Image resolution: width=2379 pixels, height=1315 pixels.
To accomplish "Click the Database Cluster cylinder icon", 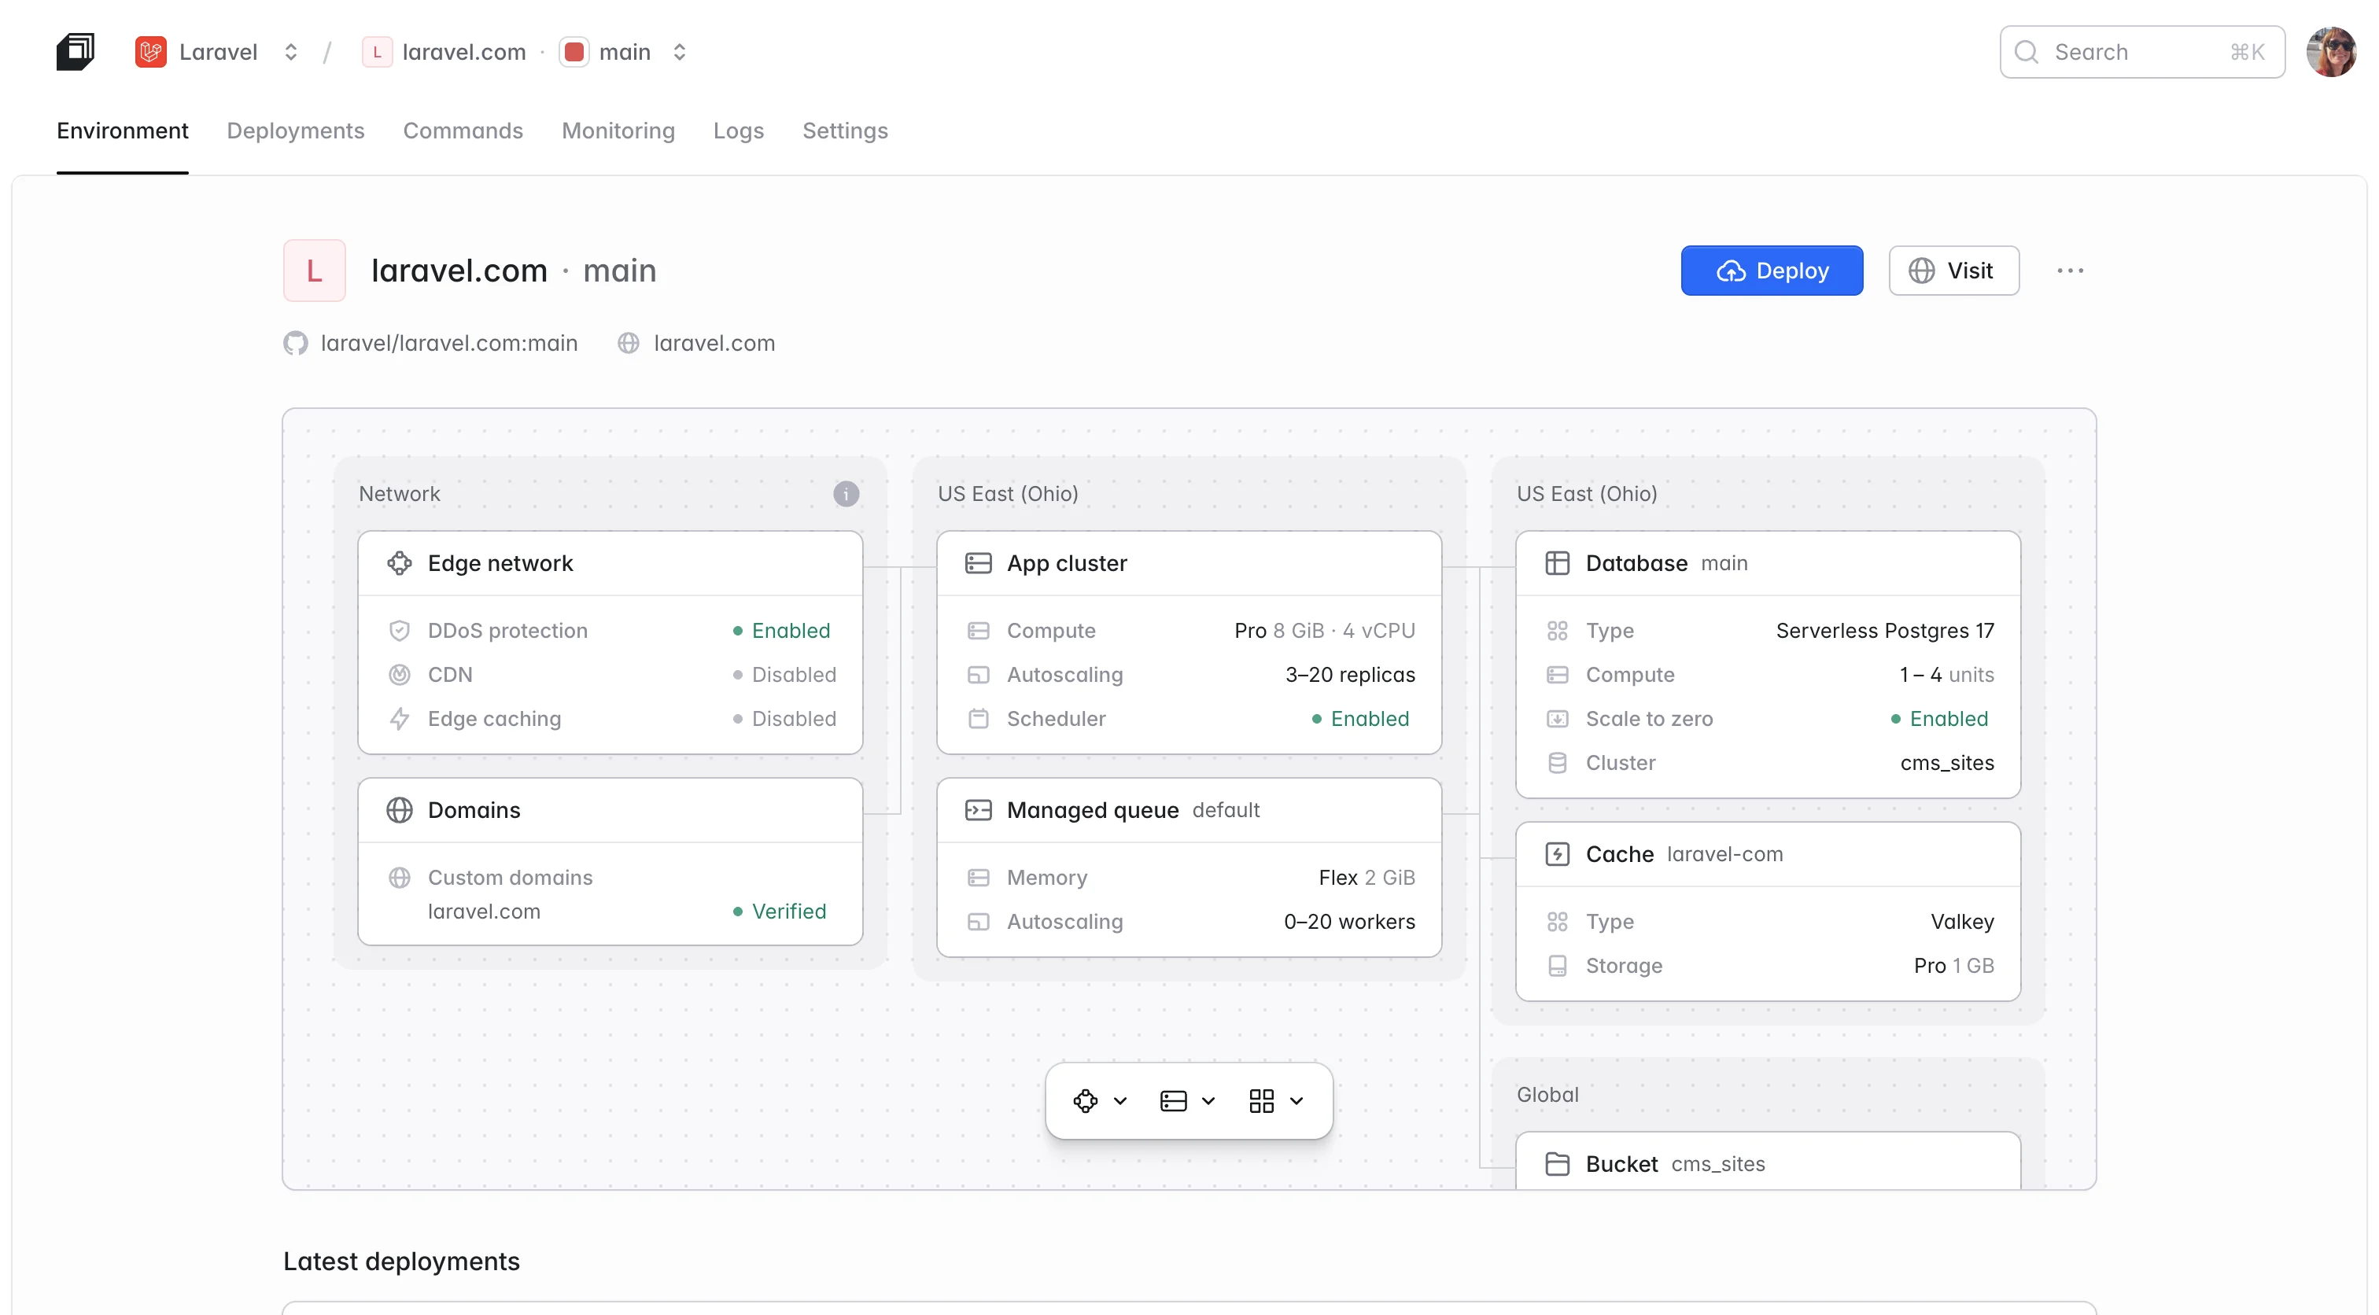I will click(x=1557, y=764).
